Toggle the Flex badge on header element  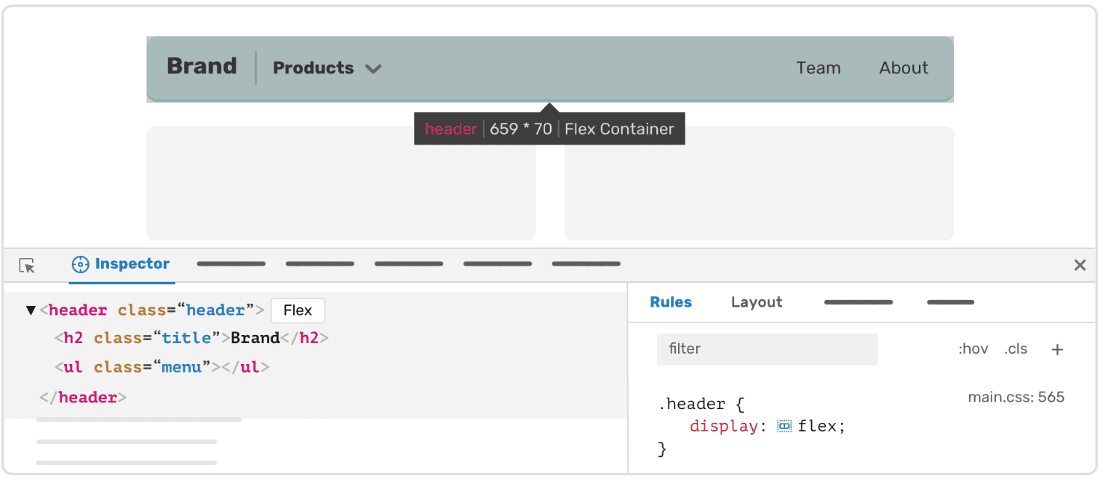[298, 311]
